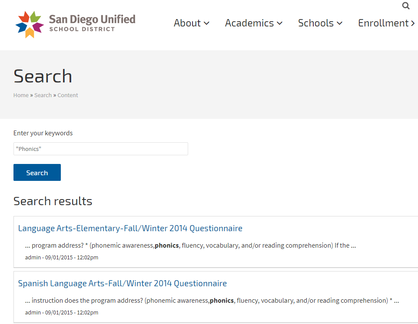418x324 pixels.
Task: Open Spanish Language Arts-Fall/Winter 2014 Questionnaire result
Action: [x=123, y=283]
